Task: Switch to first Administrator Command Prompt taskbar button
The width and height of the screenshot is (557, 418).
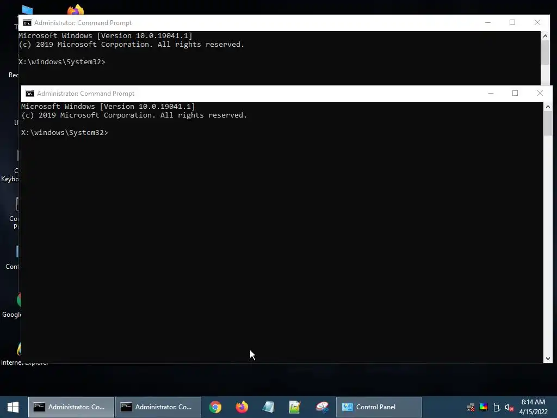Action: [71, 407]
